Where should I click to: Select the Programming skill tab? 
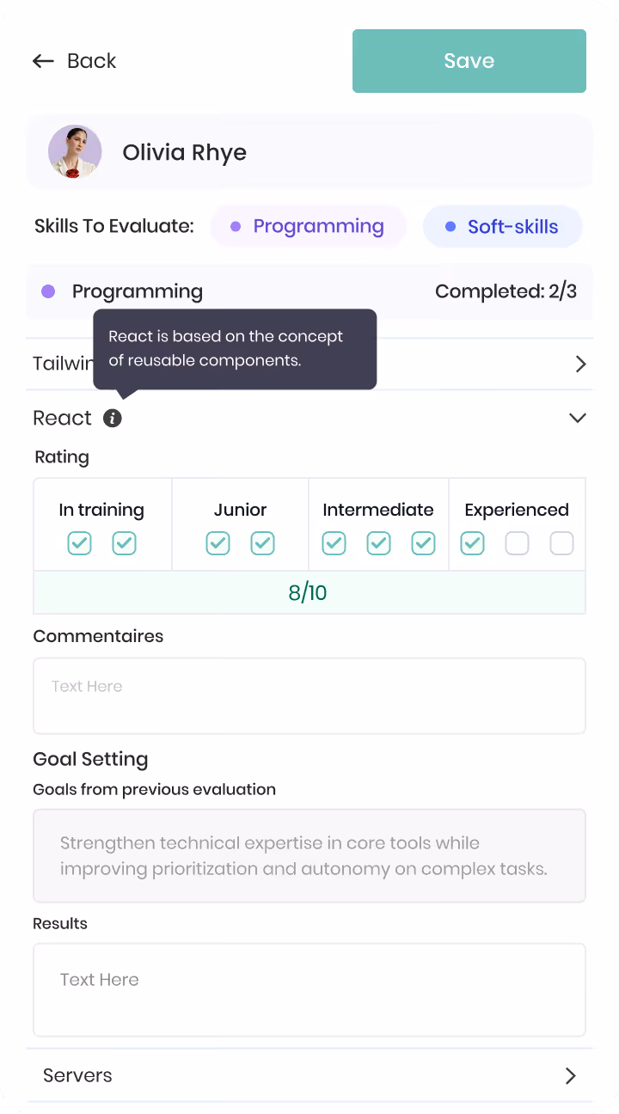tap(308, 227)
